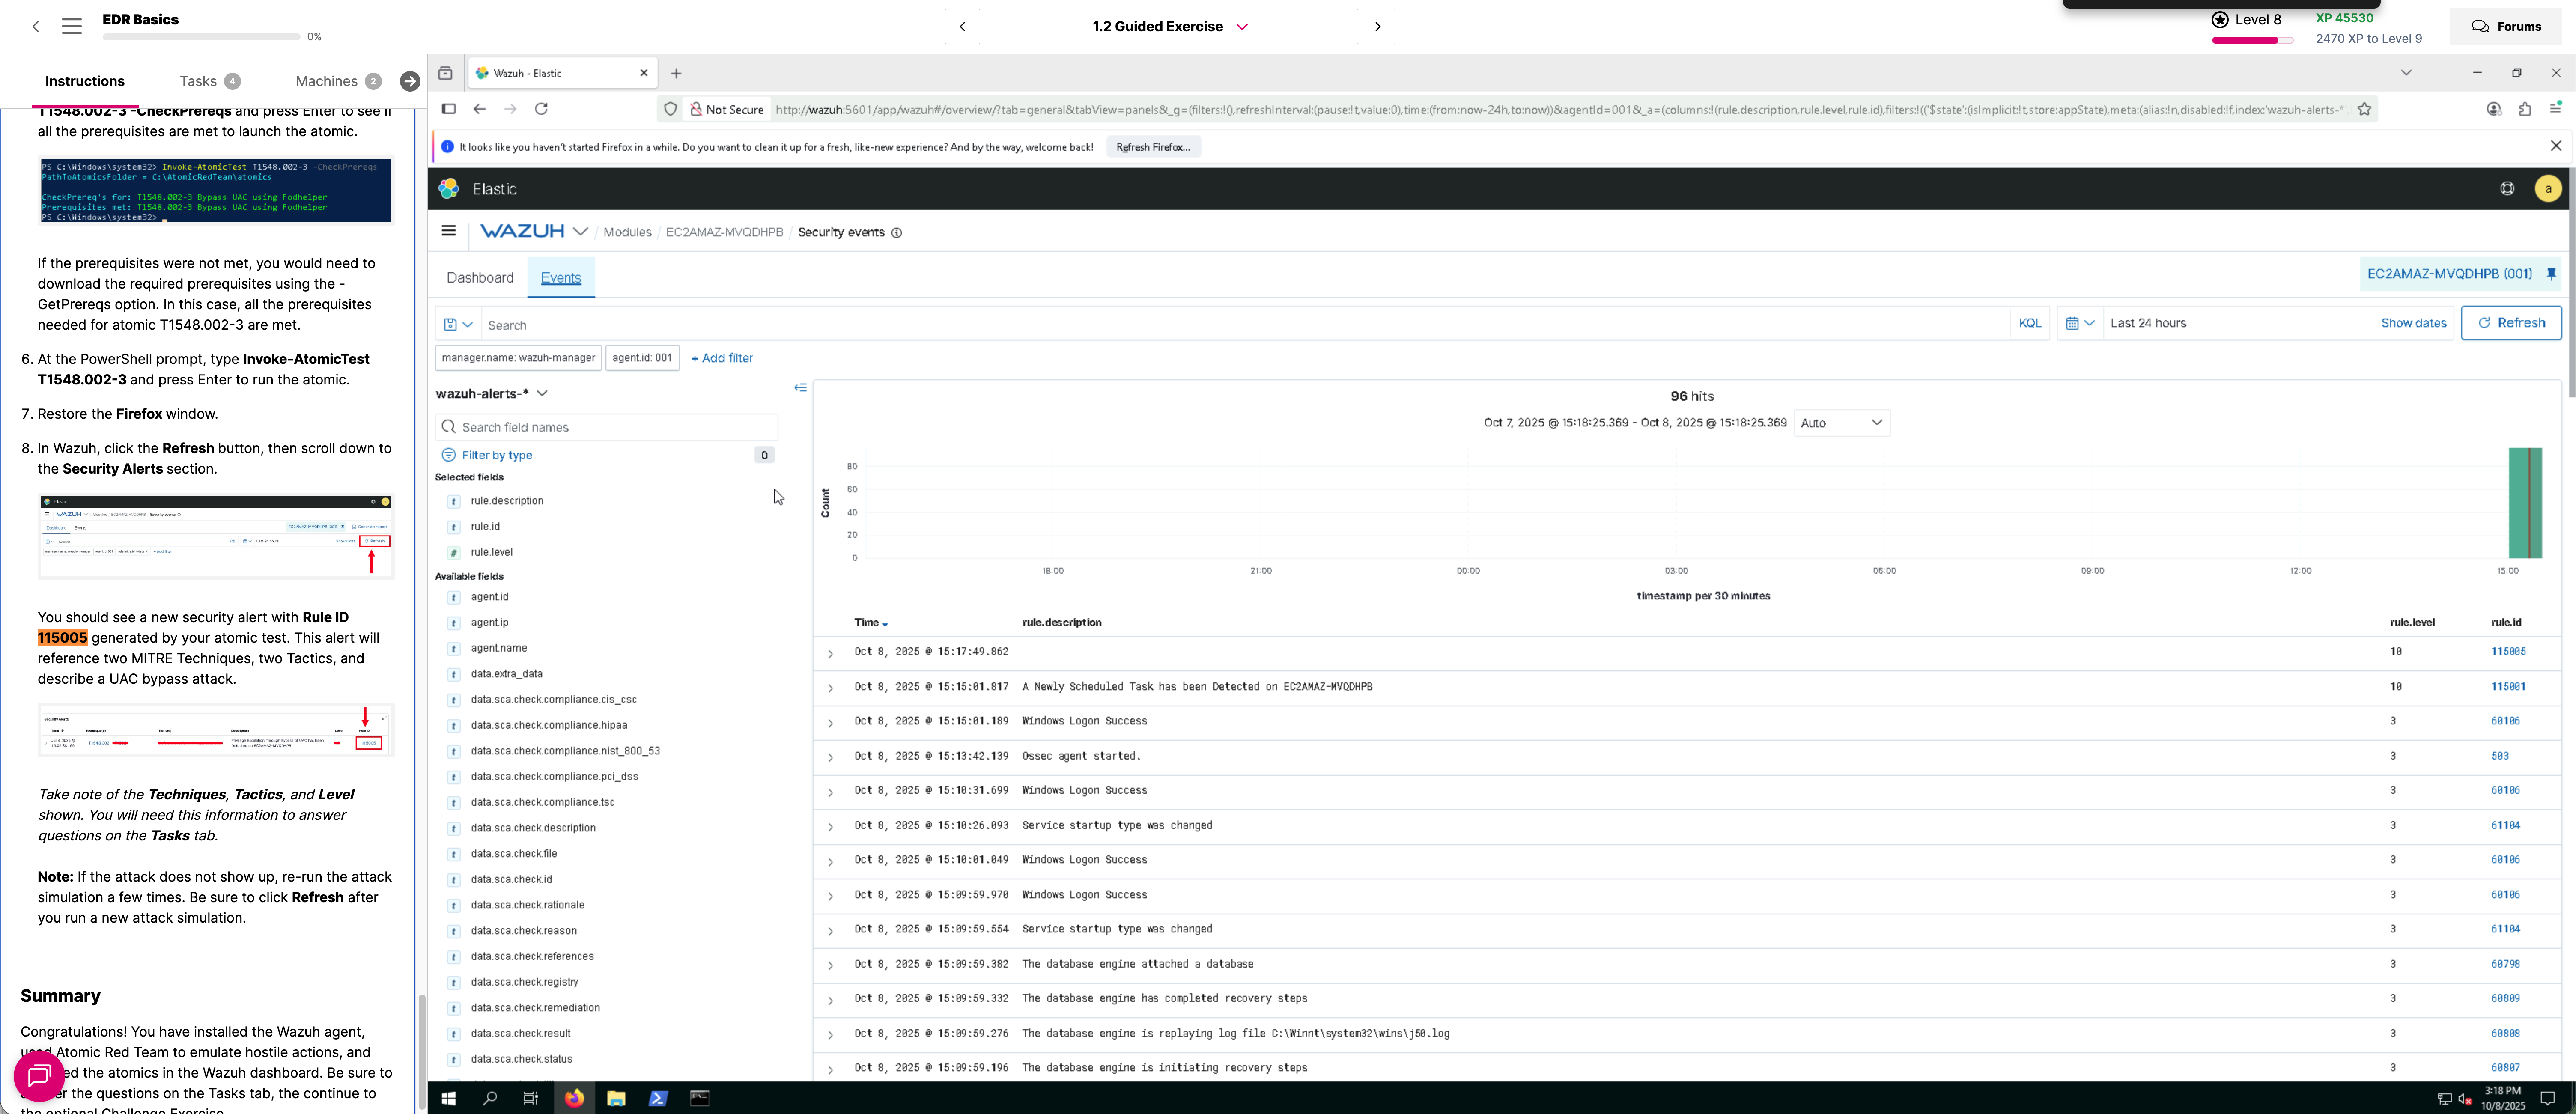Viewport: 2576px width, 1114px height.
Task: Click the saved query disk icon
Action: coord(451,324)
